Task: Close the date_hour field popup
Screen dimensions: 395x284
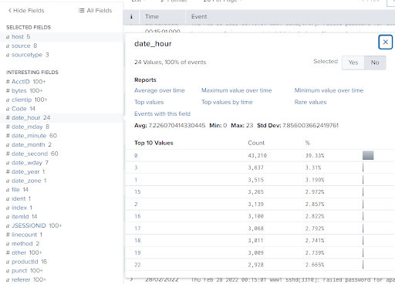Action: [385, 42]
